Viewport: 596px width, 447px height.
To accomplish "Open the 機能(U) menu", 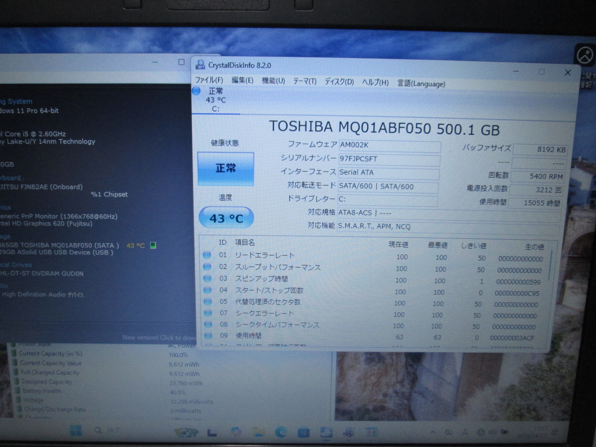I will point(273,81).
